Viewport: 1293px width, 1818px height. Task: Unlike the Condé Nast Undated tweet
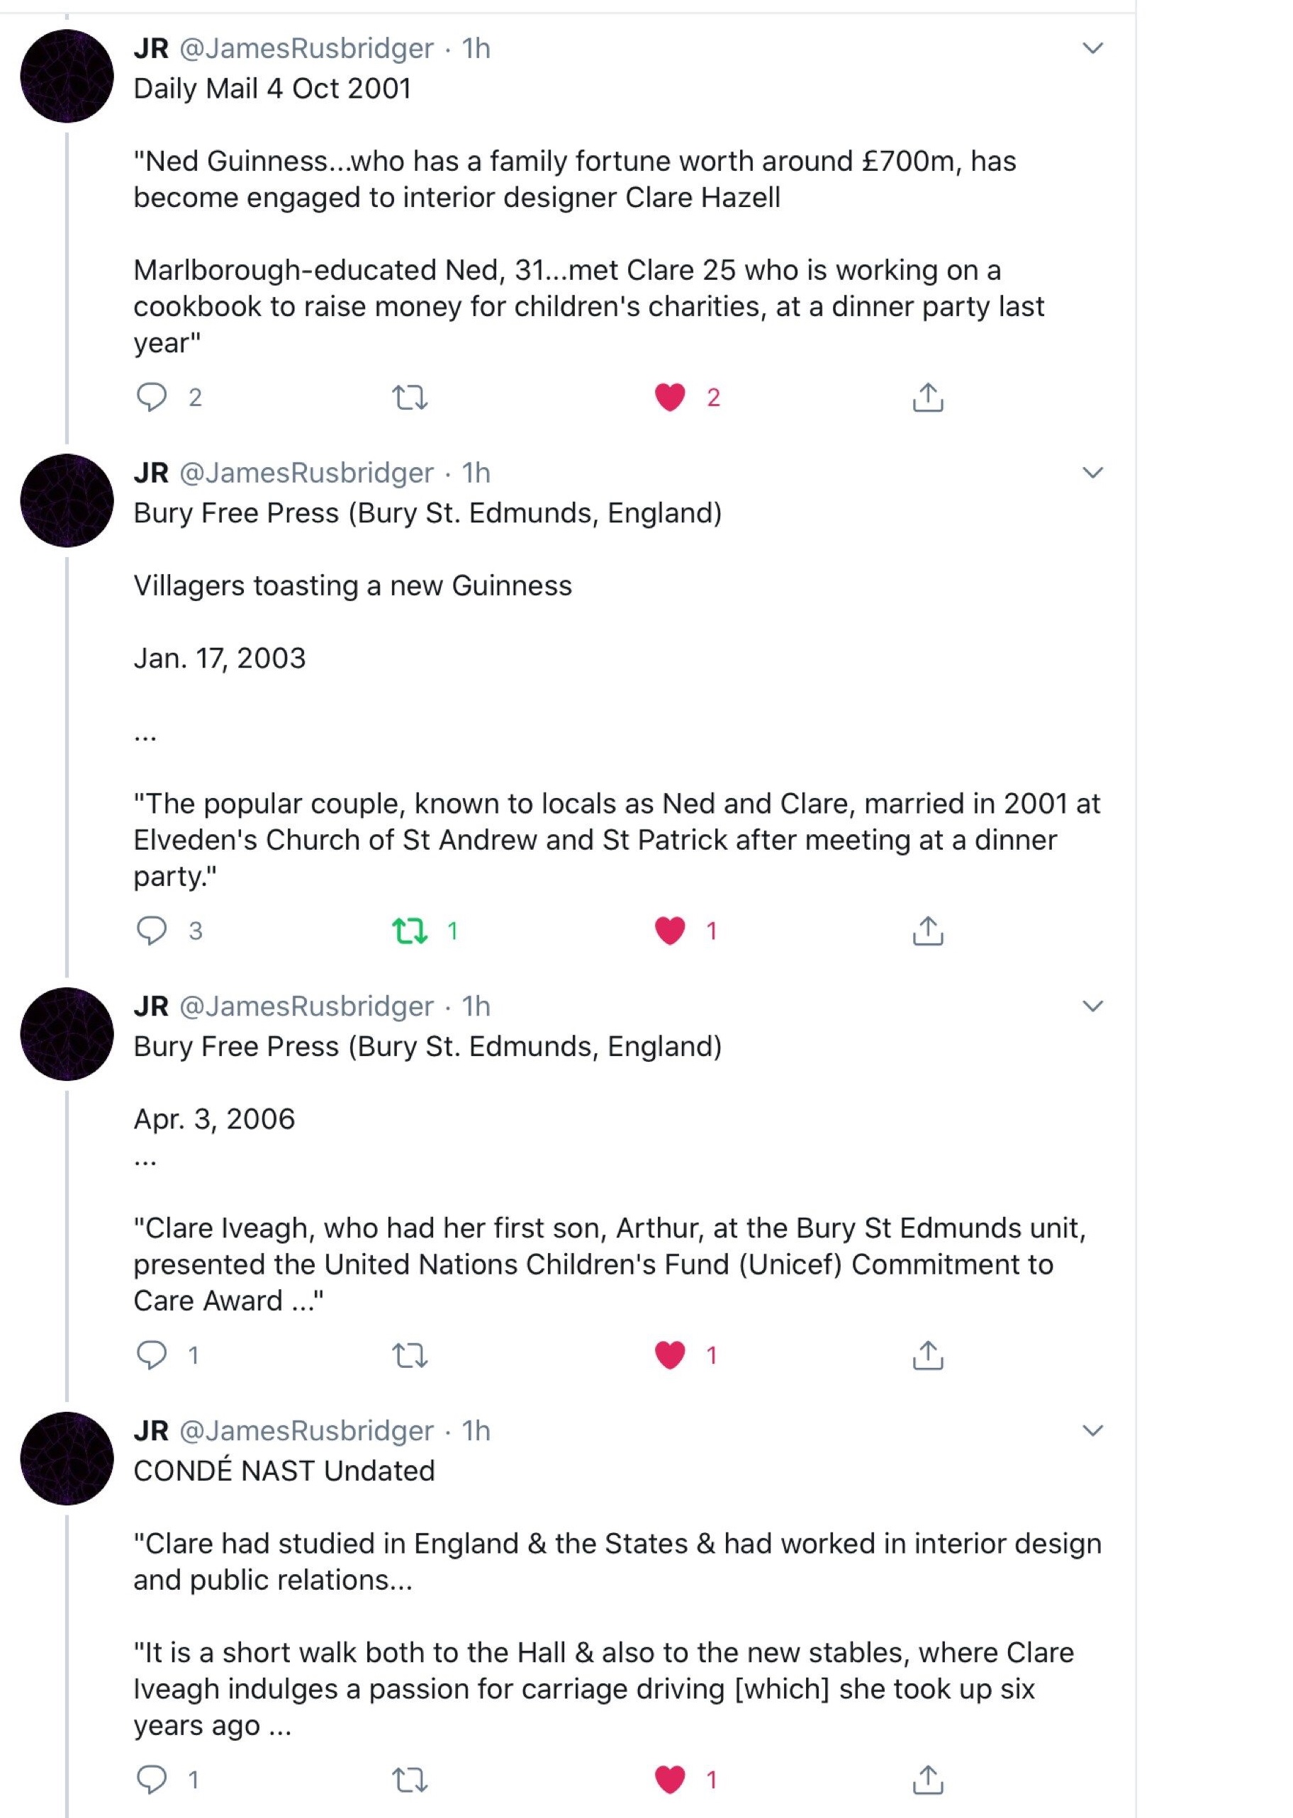(x=670, y=1779)
